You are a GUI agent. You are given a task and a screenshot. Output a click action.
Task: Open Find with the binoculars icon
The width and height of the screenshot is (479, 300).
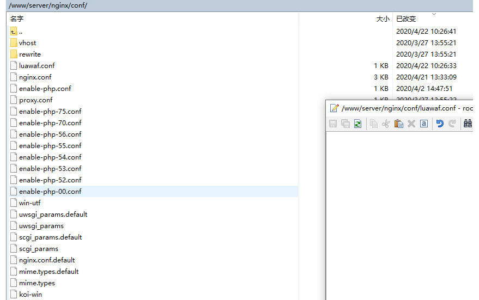(x=468, y=124)
